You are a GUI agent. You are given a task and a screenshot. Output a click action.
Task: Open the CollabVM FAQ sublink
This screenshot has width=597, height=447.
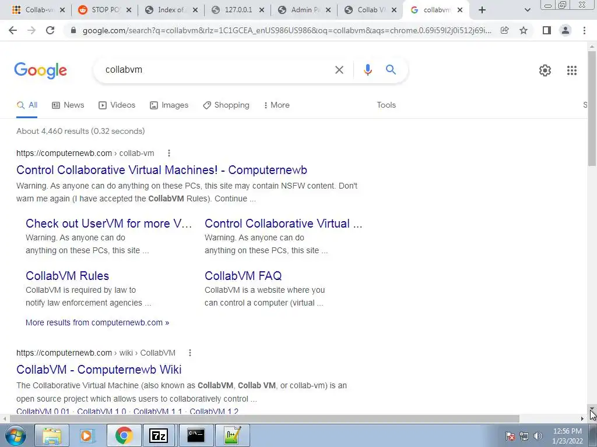coord(243,276)
